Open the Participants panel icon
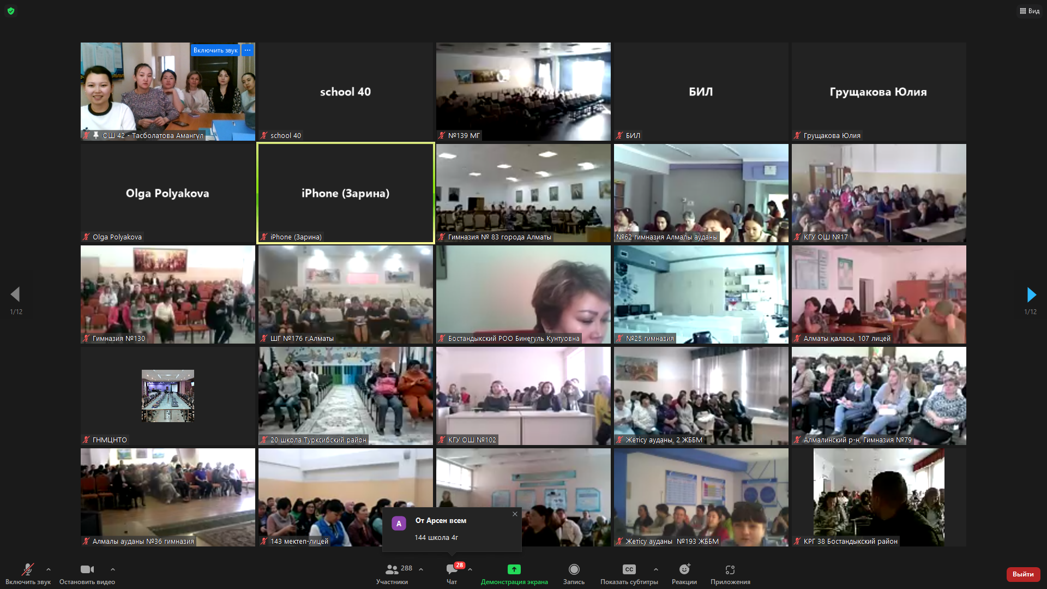Image resolution: width=1047 pixels, height=589 pixels. tap(392, 570)
